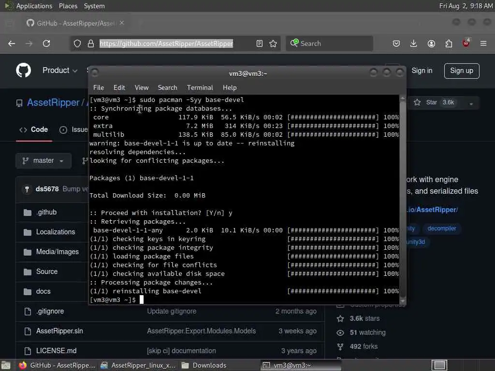Click the repository icon beside AssetRipper
Image resolution: width=495 pixels, height=371 pixels.
(x=19, y=103)
